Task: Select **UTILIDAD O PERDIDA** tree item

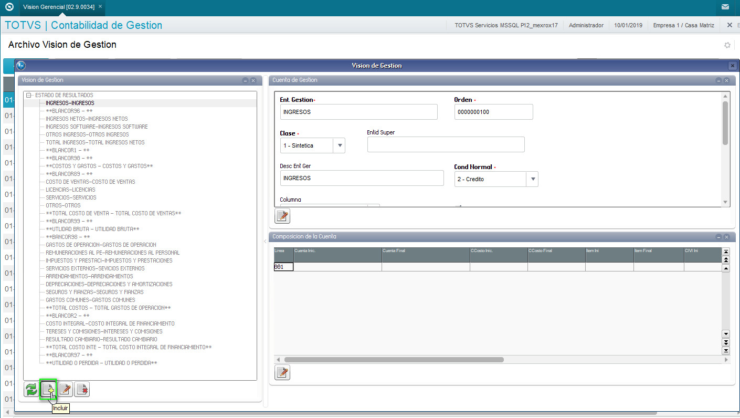Action: [x=101, y=363]
